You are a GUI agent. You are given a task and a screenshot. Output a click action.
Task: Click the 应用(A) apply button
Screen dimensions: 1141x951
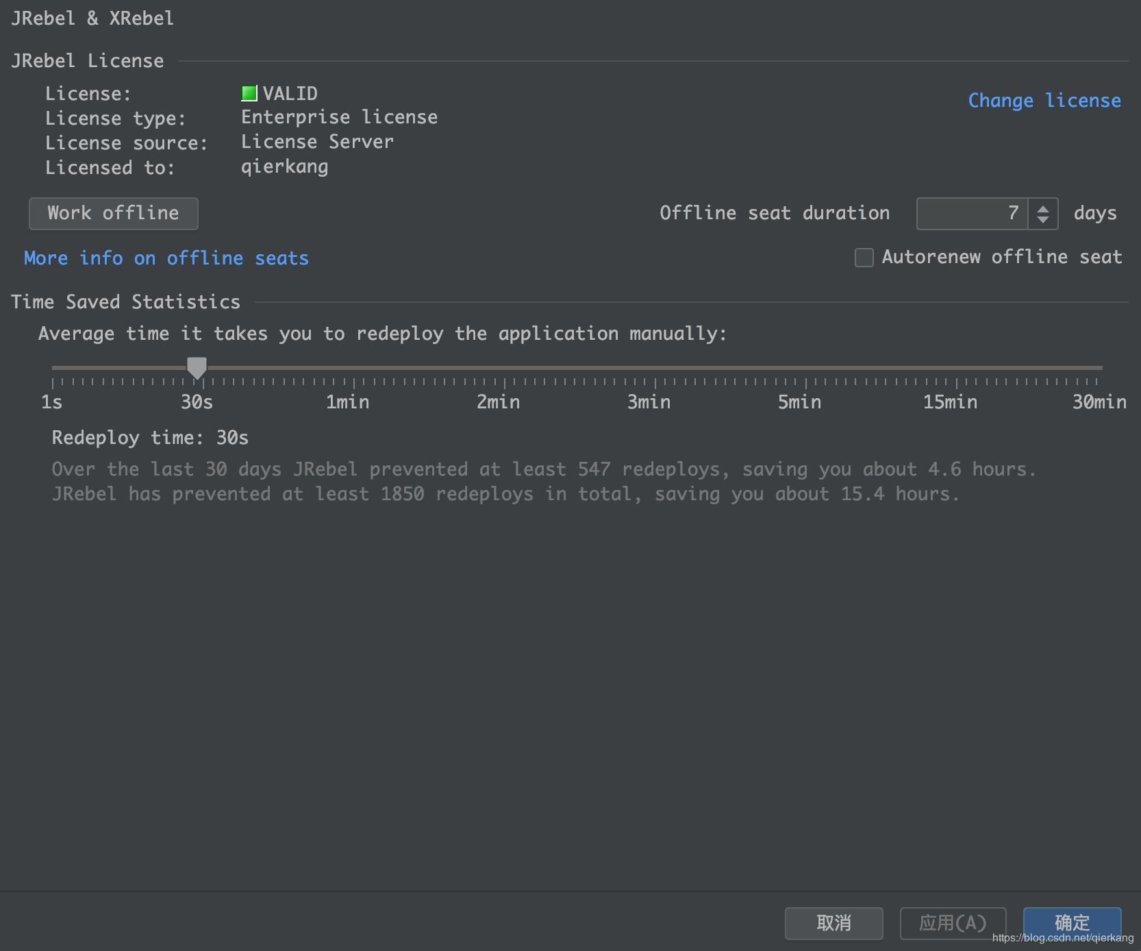tap(952, 923)
